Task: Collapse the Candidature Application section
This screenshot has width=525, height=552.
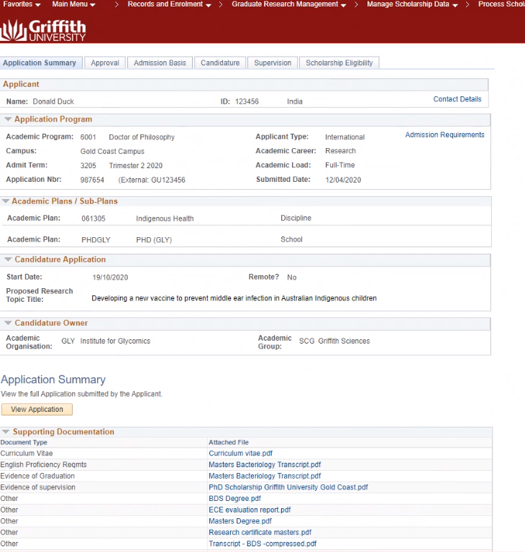Action: (9, 259)
